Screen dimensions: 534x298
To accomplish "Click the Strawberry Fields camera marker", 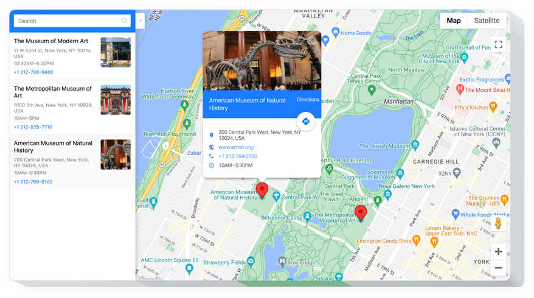I will pos(251,262).
